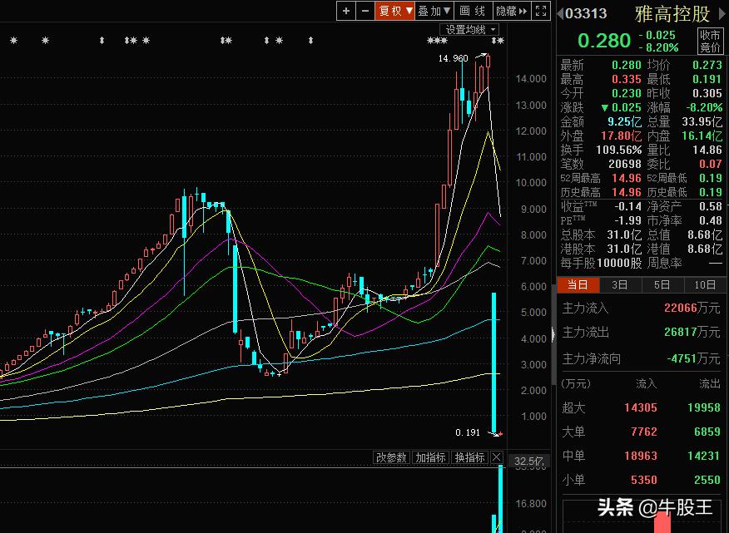Select the 画线 drawing tool
Viewport: 729px width, 533px height.
(472, 11)
